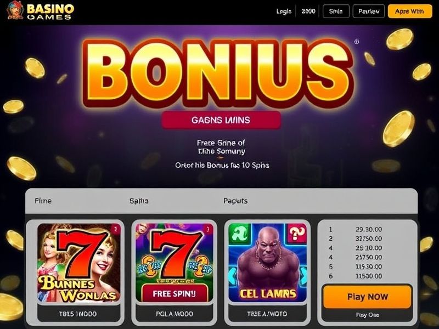The width and height of the screenshot is (439, 329).
Task: Switch to the Spins tab
Action: click(139, 201)
